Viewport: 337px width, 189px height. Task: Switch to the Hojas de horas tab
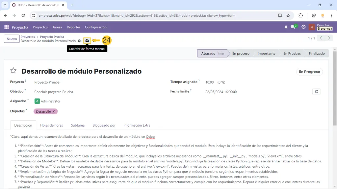pos(51,125)
